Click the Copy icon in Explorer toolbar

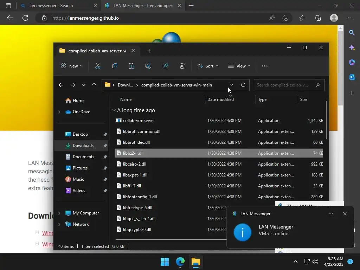point(114,66)
